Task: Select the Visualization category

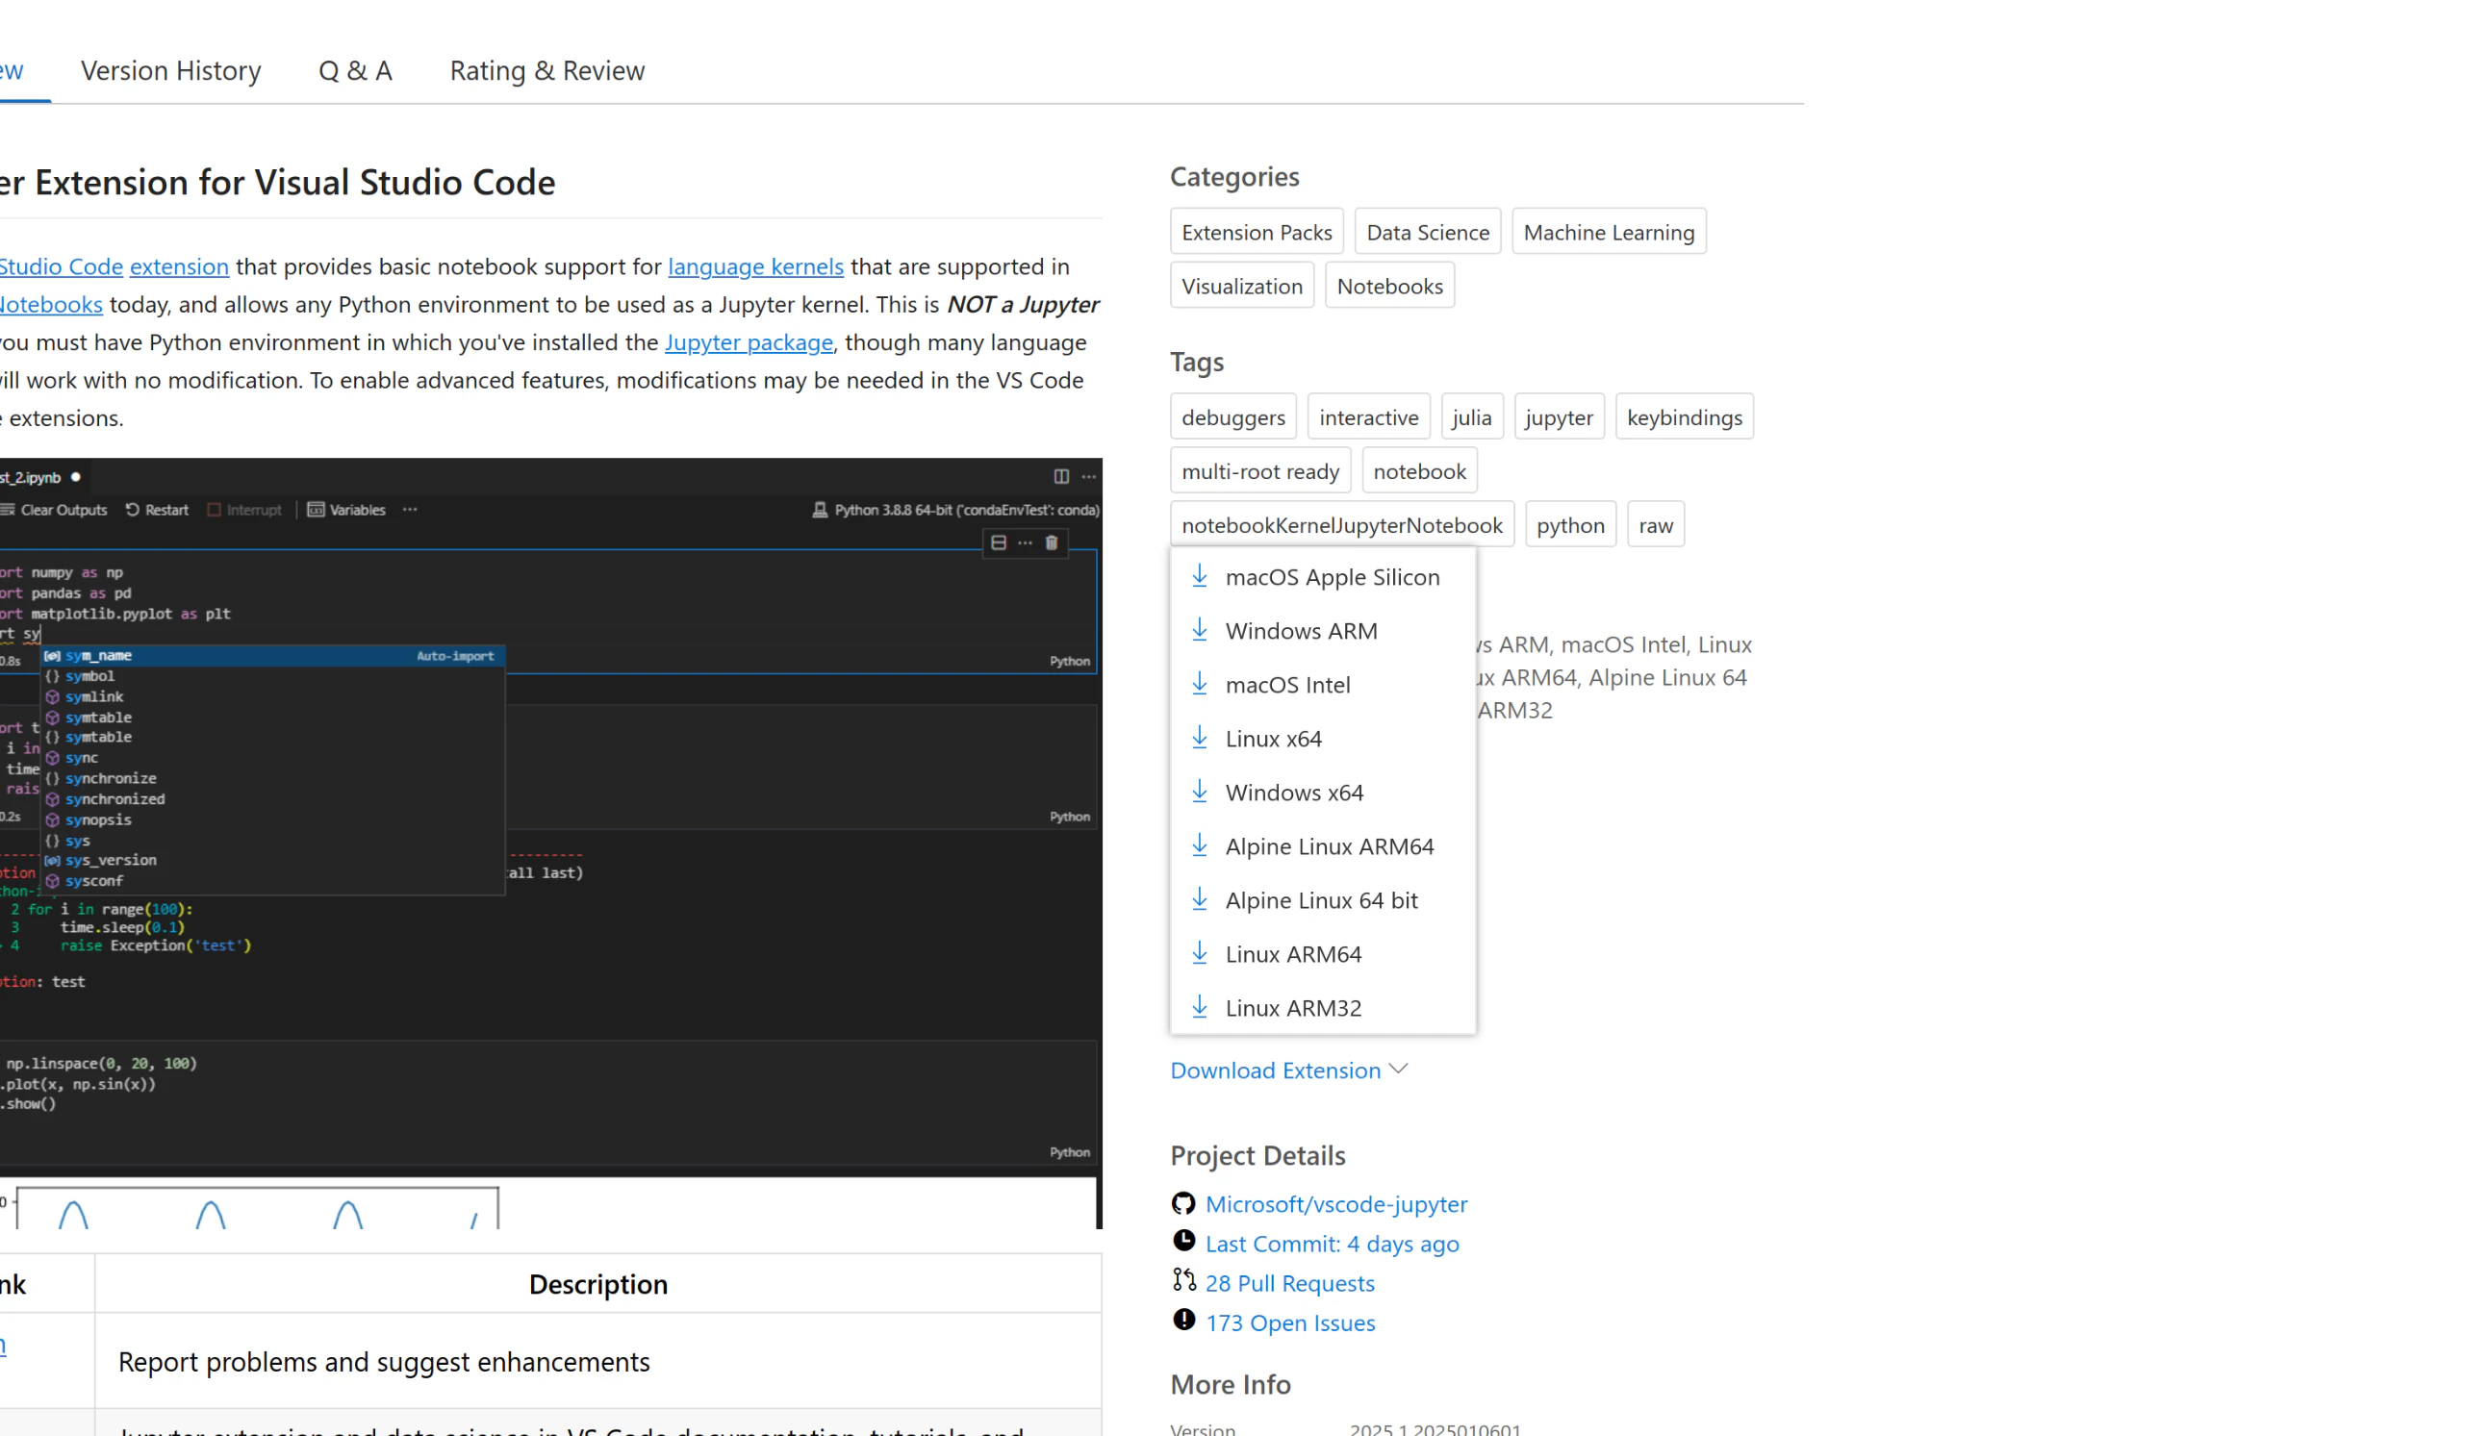Action: click(1241, 286)
